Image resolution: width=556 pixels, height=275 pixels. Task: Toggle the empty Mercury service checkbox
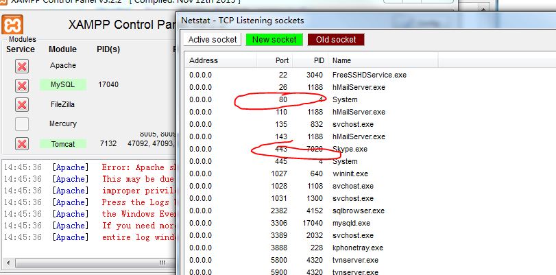coord(22,124)
